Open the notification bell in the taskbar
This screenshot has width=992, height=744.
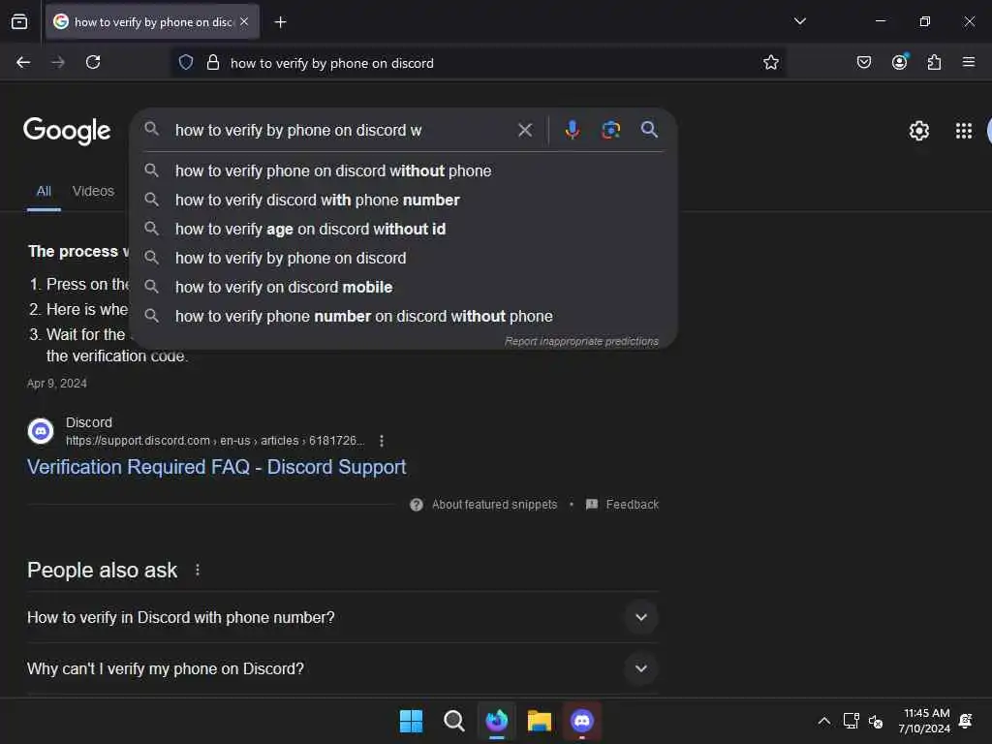point(966,721)
